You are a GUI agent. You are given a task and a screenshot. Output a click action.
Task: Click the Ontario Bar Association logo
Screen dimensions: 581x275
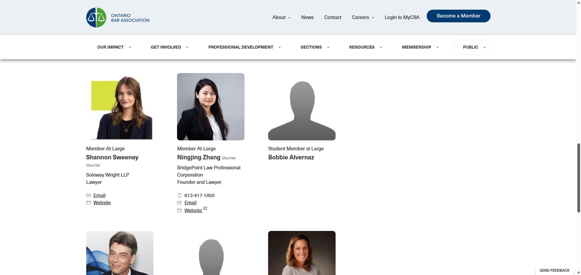[x=118, y=18]
